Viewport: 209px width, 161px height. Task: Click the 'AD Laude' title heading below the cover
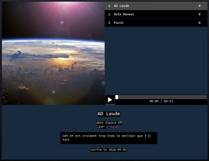(109, 114)
